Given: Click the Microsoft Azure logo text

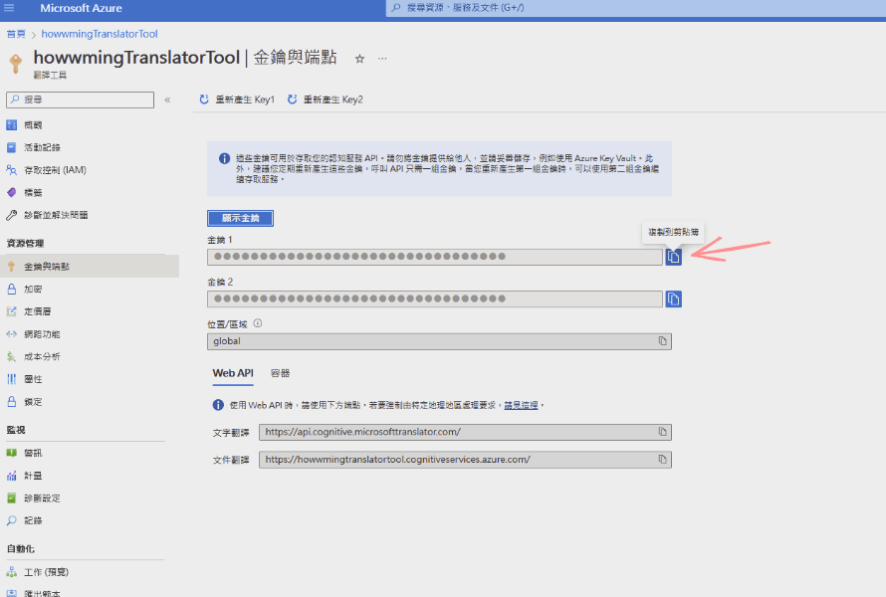Looking at the screenshot, I should tap(81, 9).
